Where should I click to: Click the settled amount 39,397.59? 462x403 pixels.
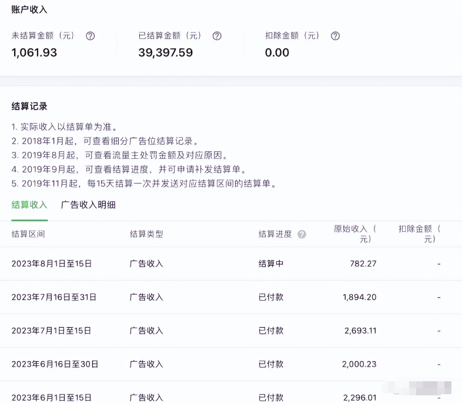click(x=165, y=53)
